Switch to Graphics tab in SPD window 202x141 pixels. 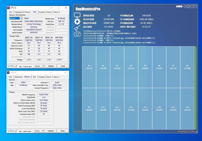pos(42,12)
